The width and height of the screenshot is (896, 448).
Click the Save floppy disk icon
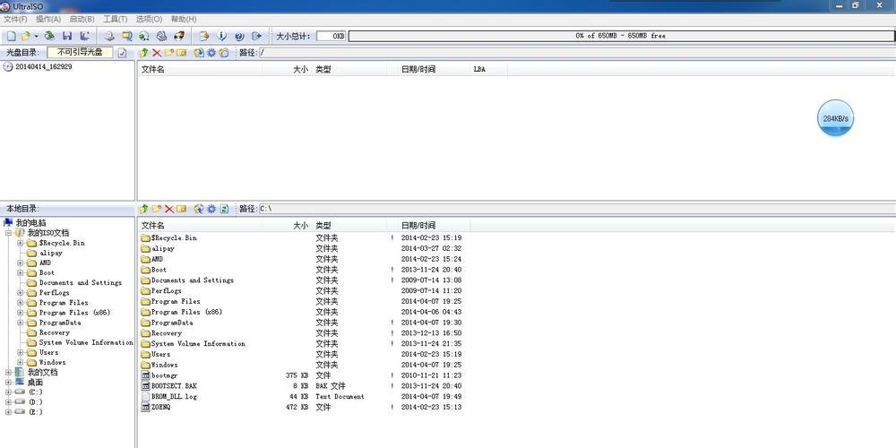(67, 36)
